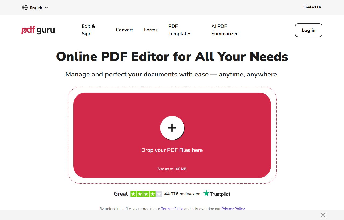
Task: Click the PDF Guru logo
Action: (38, 30)
